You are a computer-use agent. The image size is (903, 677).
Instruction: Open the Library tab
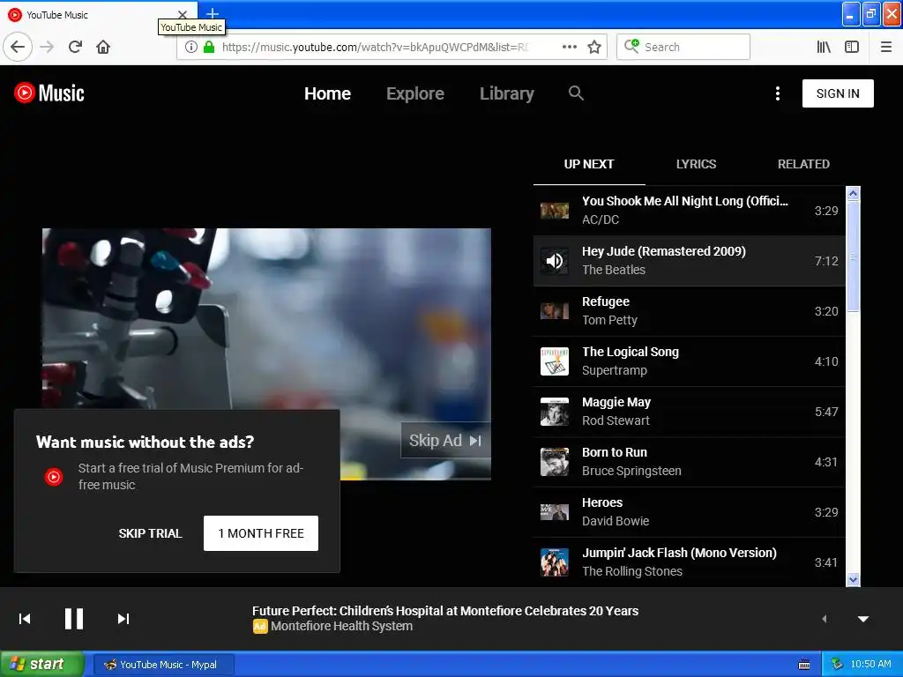[x=507, y=93]
